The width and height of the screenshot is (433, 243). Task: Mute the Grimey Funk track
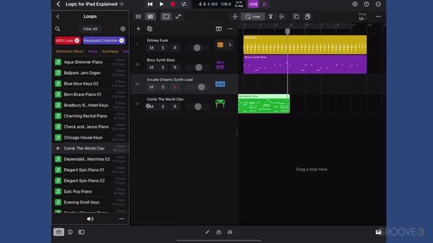[x=152, y=48]
